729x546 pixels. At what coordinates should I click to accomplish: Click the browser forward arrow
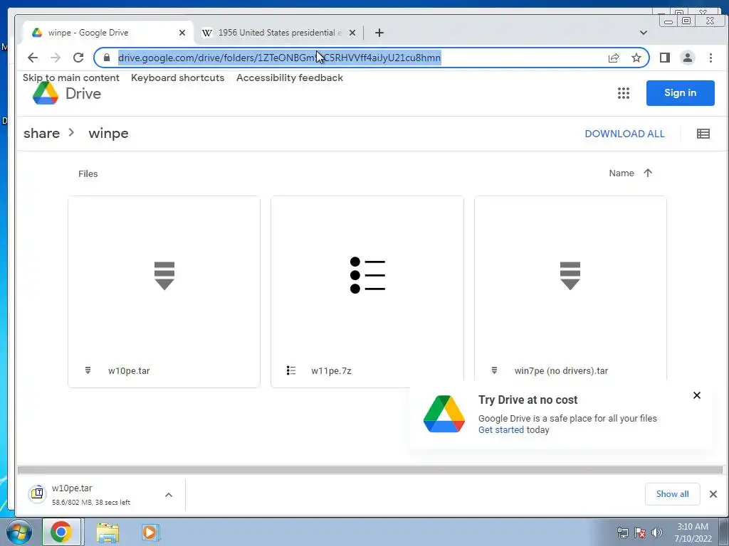click(x=56, y=58)
